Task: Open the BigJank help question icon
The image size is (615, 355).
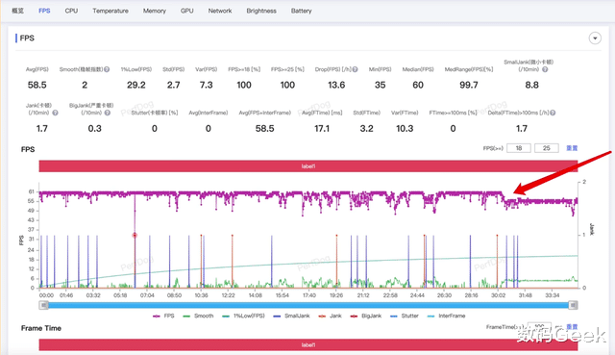Action: [x=108, y=113]
